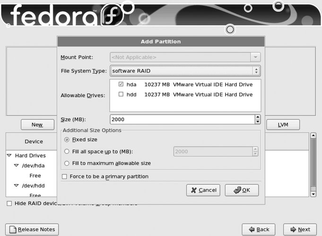Click the Cancel button in Add Partition

(x=203, y=190)
